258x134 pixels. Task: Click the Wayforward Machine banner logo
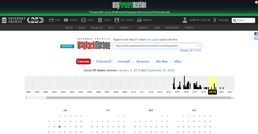(129, 5)
